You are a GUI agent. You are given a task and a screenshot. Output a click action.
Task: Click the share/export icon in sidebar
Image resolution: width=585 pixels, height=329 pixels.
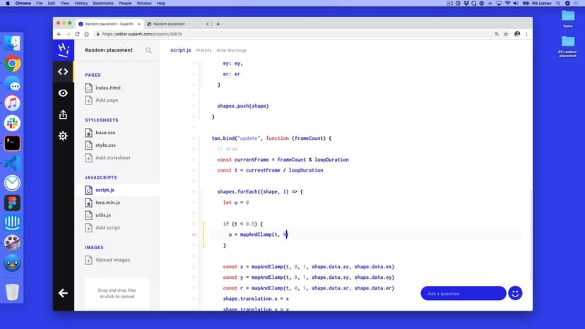tap(63, 114)
